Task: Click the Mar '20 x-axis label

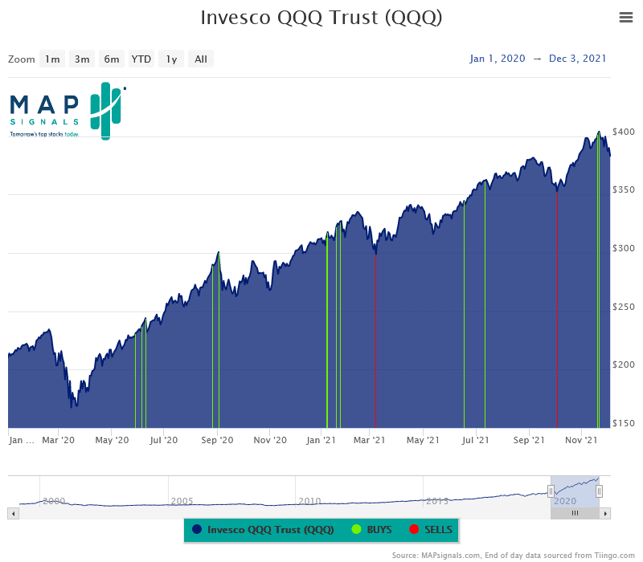Action: (58, 440)
